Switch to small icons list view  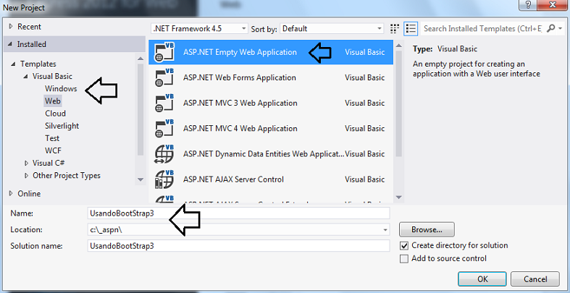click(x=411, y=28)
